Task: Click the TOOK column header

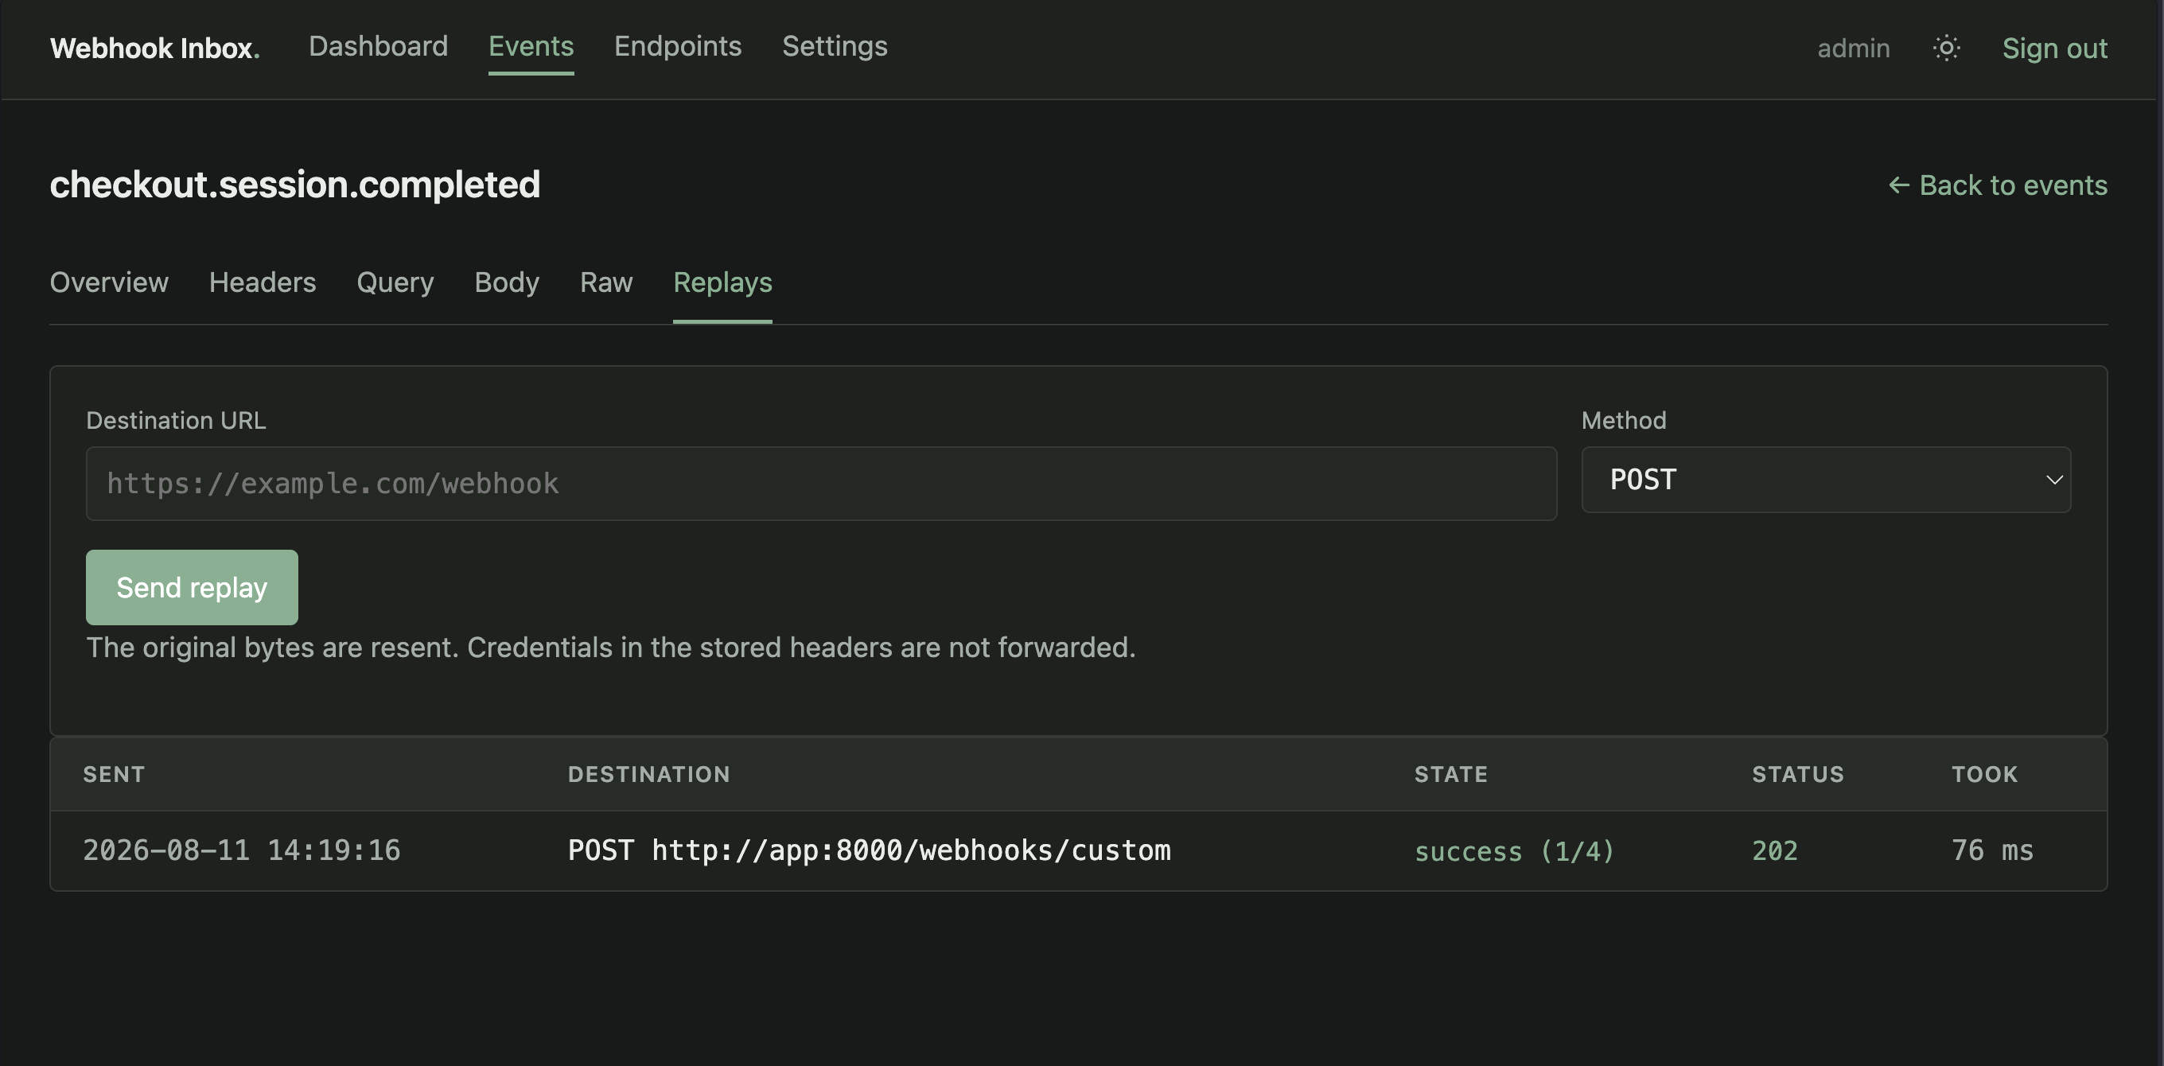Action: click(1984, 775)
